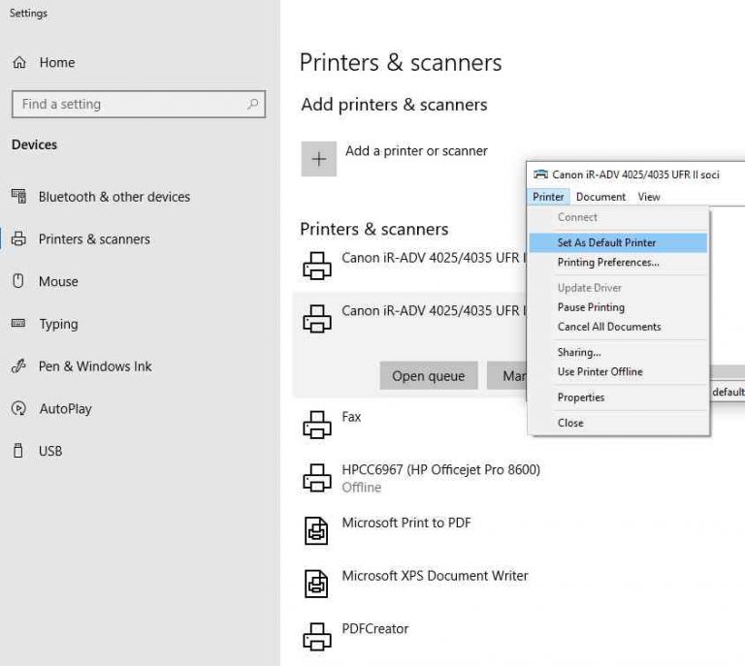This screenshot has width=745, height=666.
Task: Open the Printer menu in queue window
Action: (x=548, y=197)
